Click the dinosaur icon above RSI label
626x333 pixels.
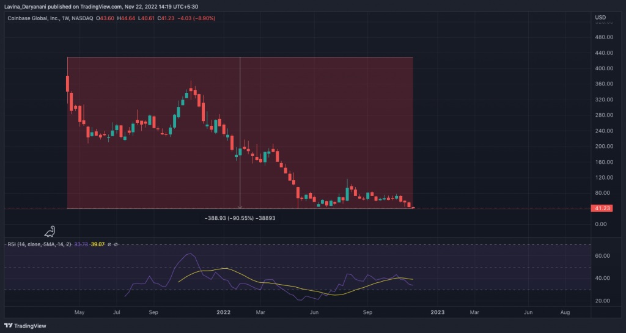click(x=51, y=232)
